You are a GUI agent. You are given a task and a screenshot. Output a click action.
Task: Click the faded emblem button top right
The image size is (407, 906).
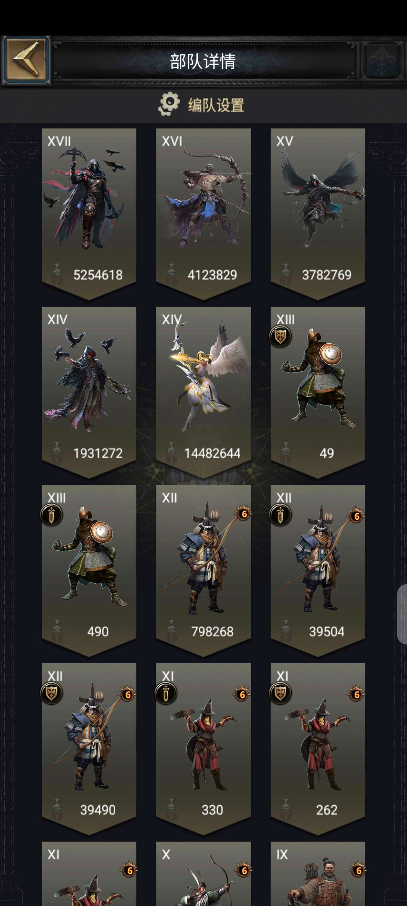(383, 60)
